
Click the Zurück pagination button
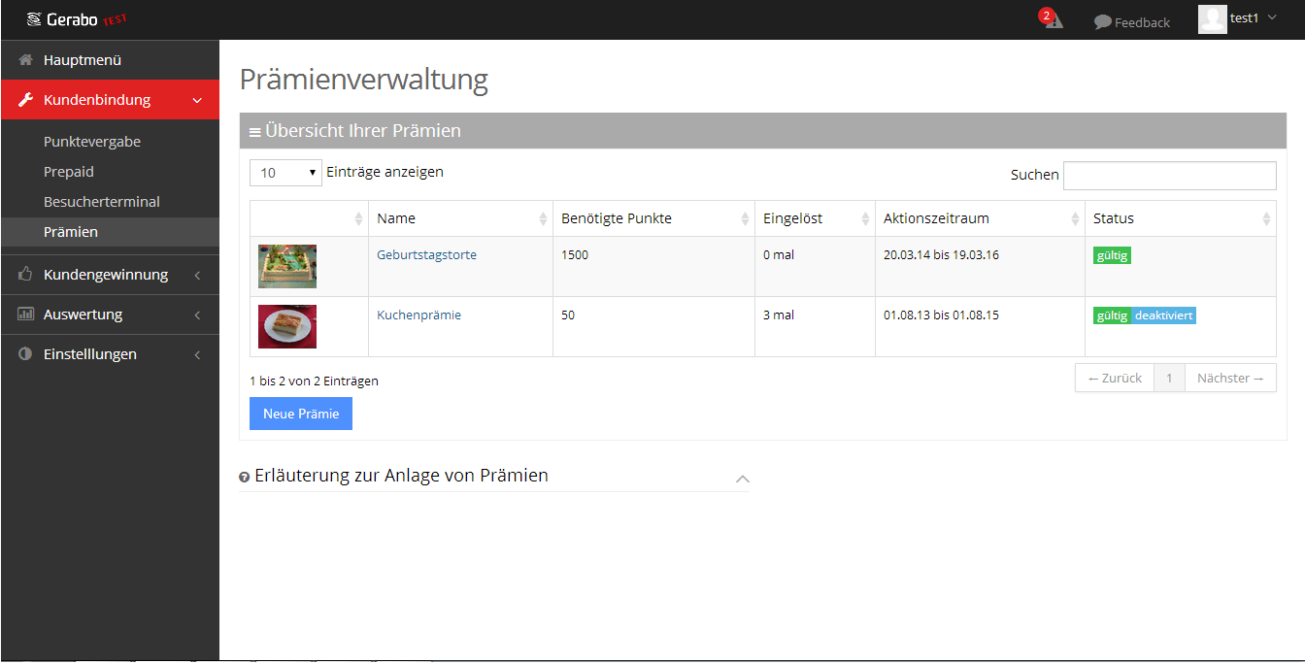[x=1115, y=379]
